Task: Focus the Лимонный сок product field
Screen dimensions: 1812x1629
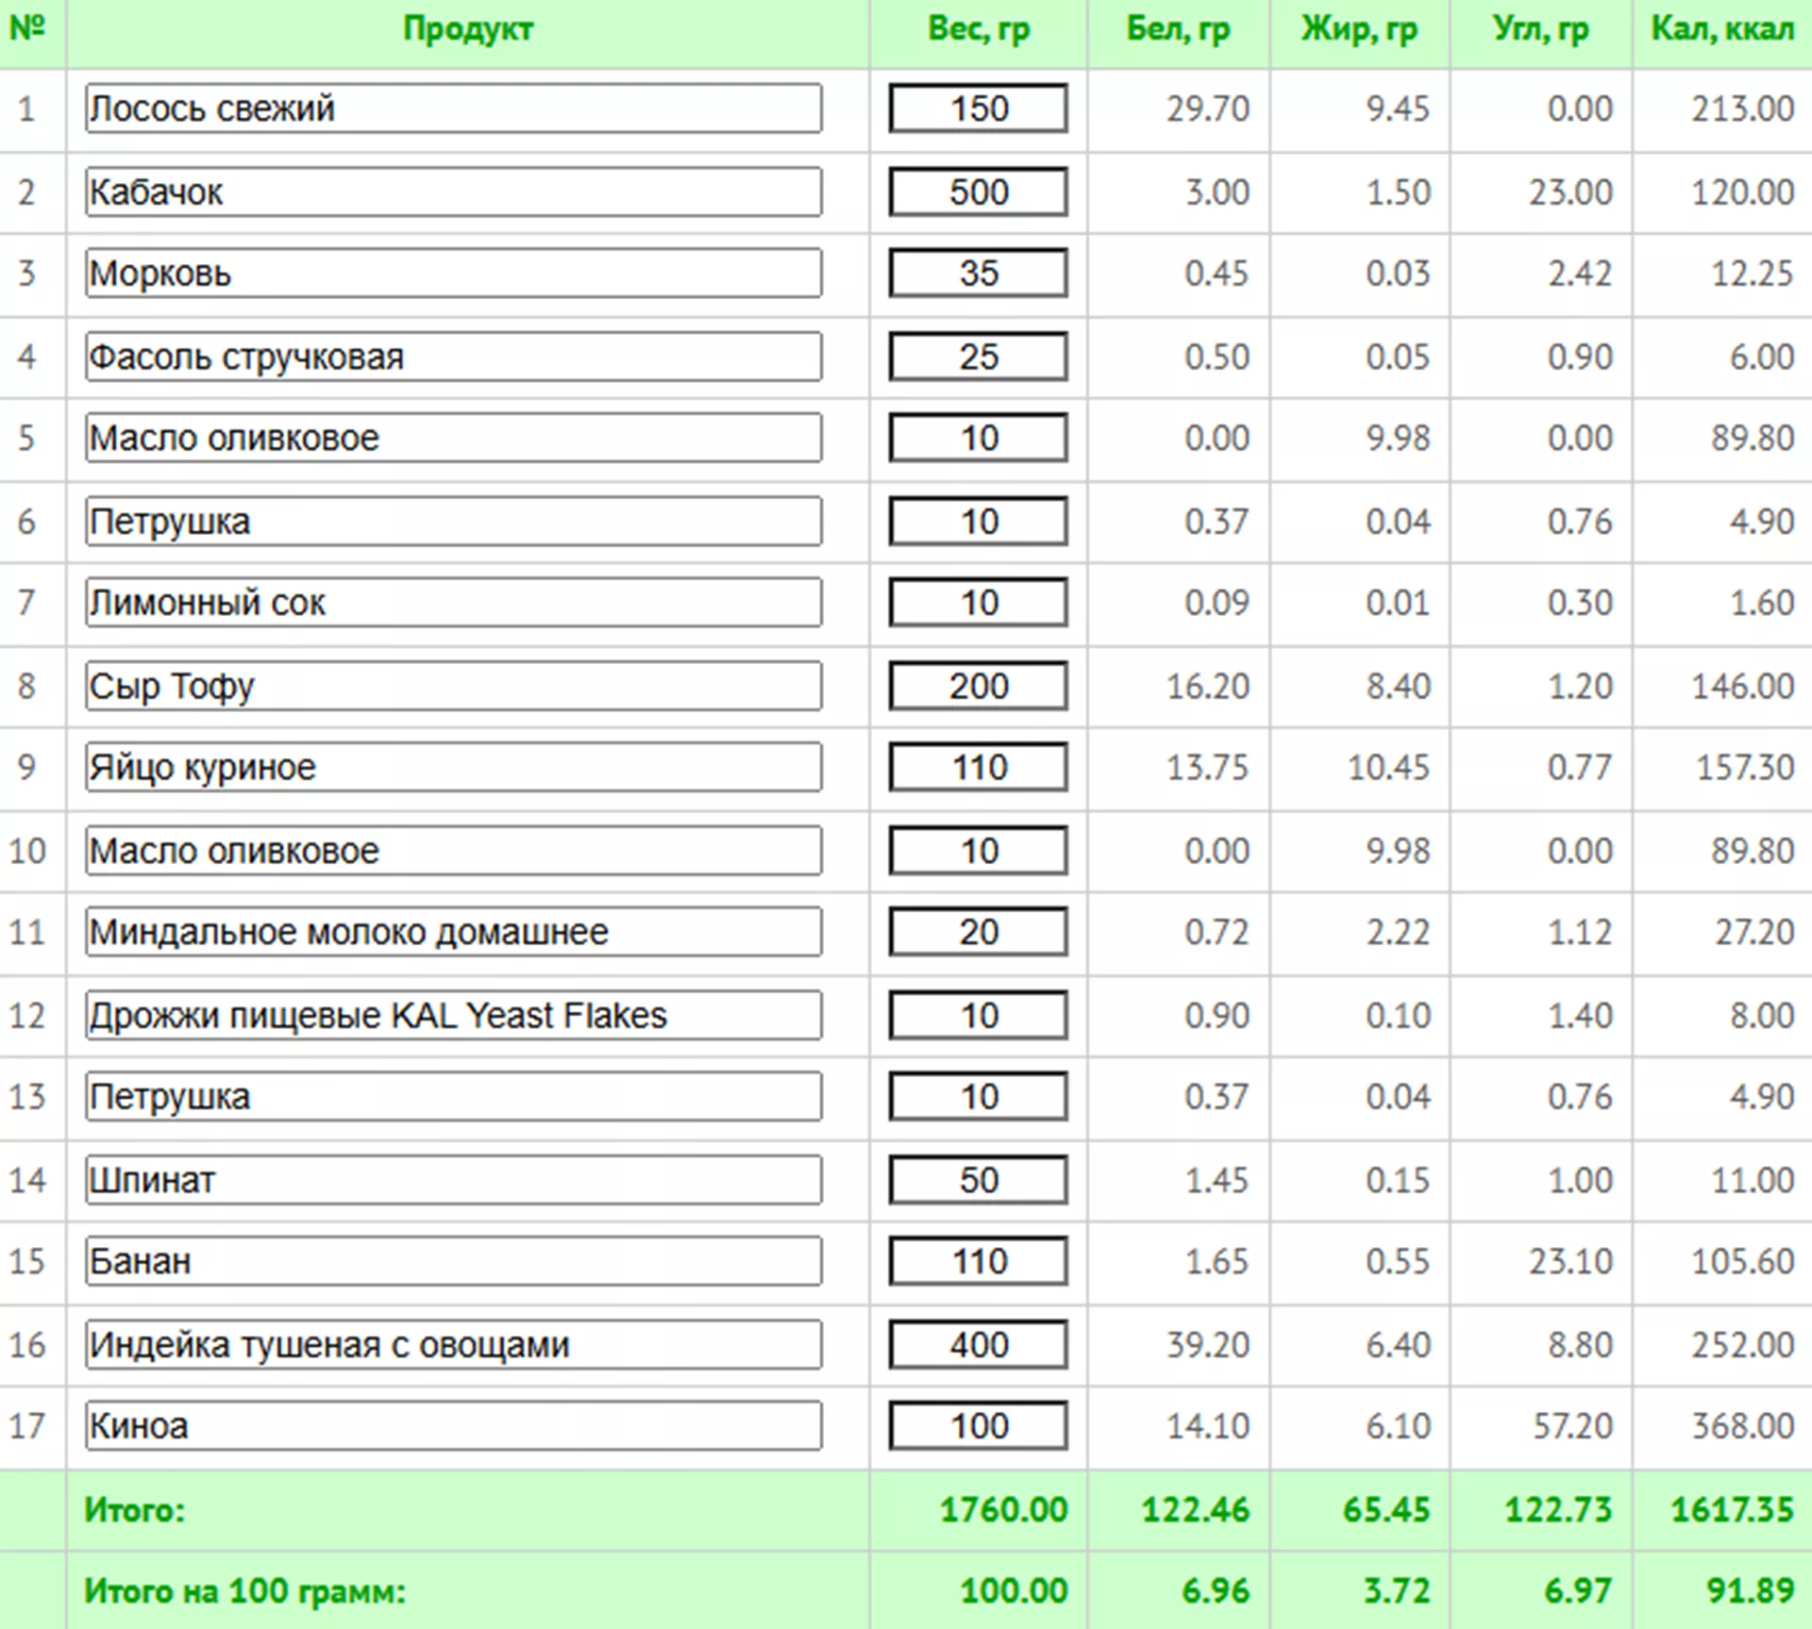Action: point(453,603)
